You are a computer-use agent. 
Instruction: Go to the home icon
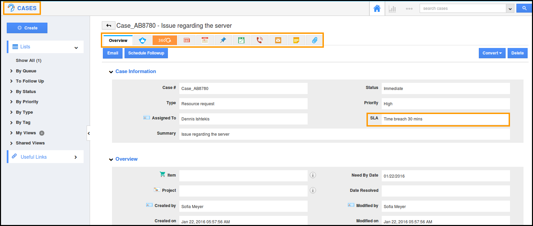(x=377, y=8)
